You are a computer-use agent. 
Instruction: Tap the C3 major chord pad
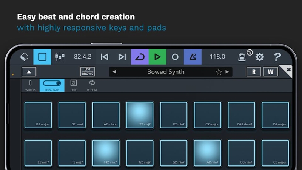(x=275, y=153)
